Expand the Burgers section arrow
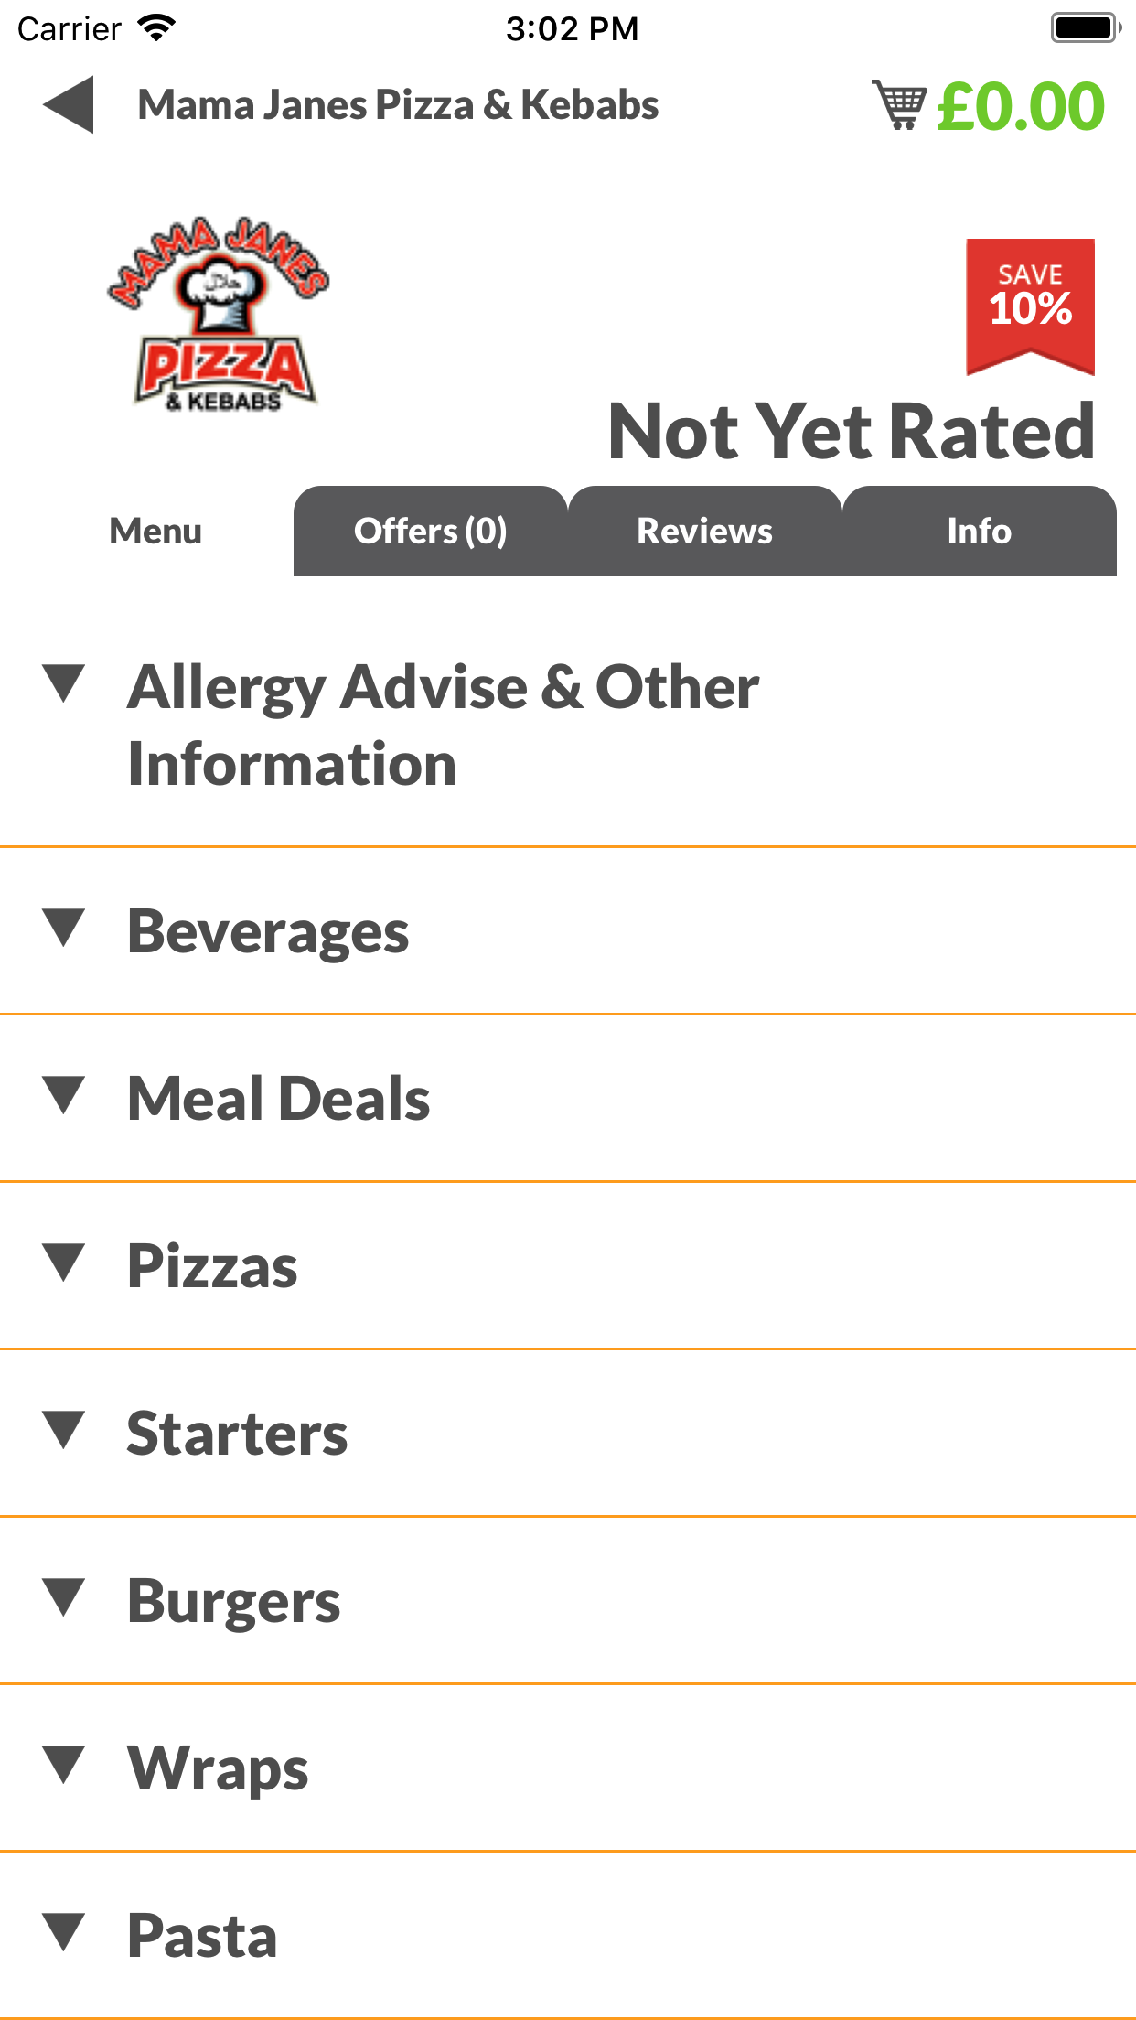This screenshot has height=2020, width=1136. (x=64, y=1597)
